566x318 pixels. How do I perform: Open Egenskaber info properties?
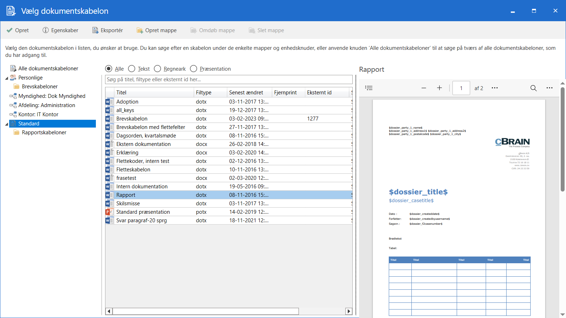tap(60, 30)
